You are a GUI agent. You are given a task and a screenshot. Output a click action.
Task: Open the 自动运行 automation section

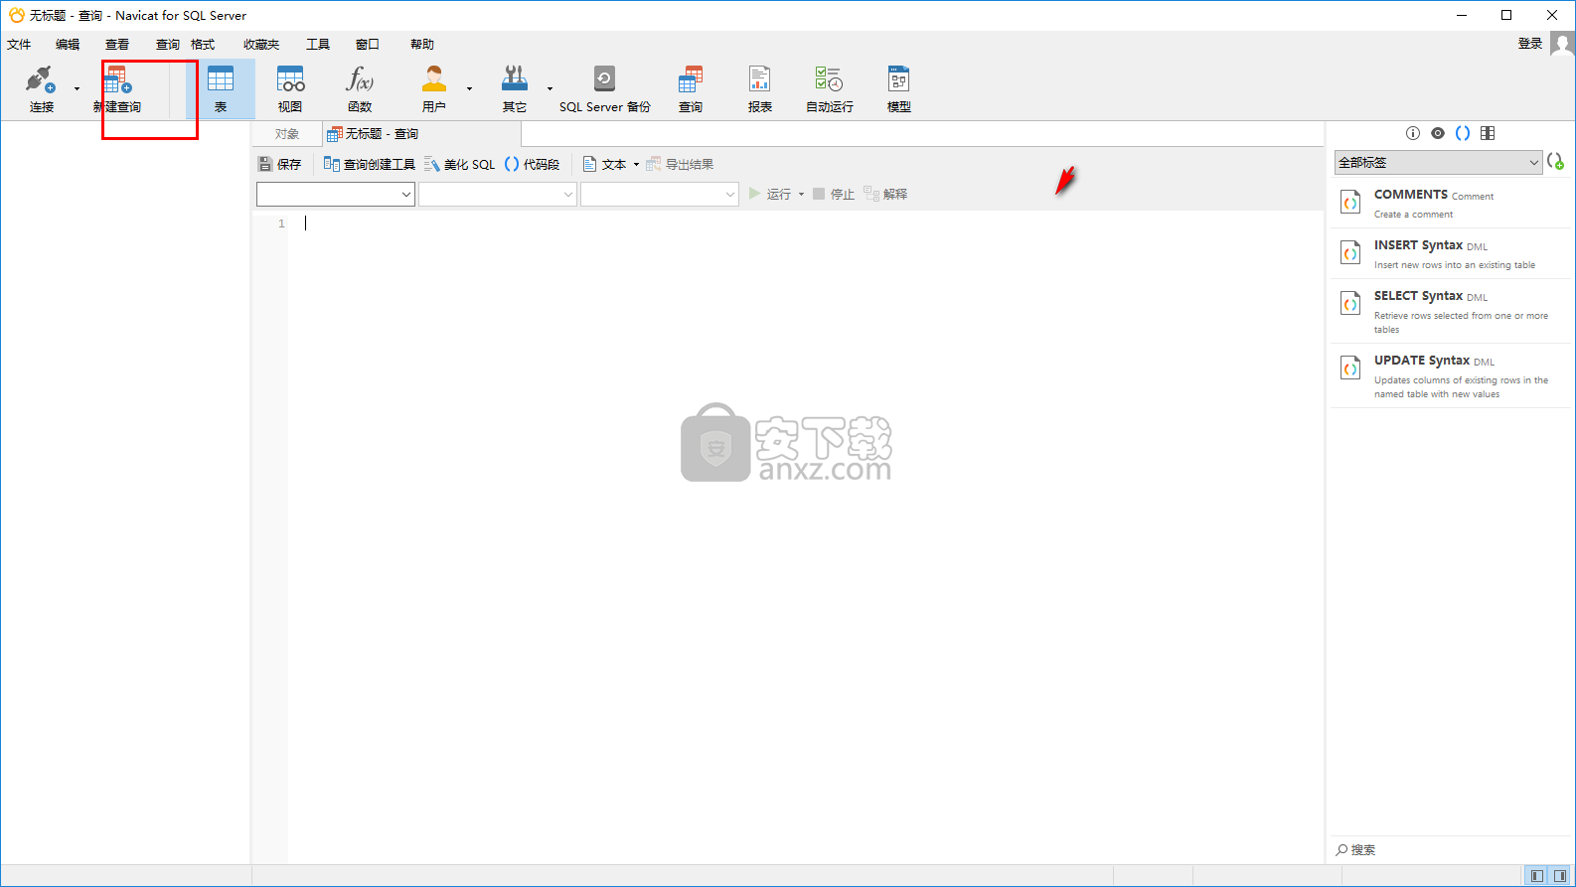coord(829,88)
